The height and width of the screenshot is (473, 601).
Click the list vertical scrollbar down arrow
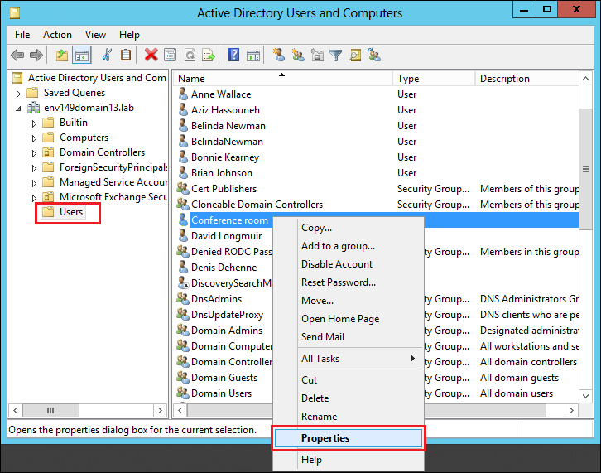pos(585,396)
